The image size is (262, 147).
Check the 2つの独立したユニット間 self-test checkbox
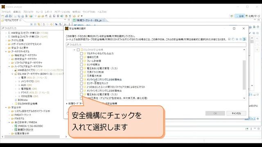coord(81,87)
